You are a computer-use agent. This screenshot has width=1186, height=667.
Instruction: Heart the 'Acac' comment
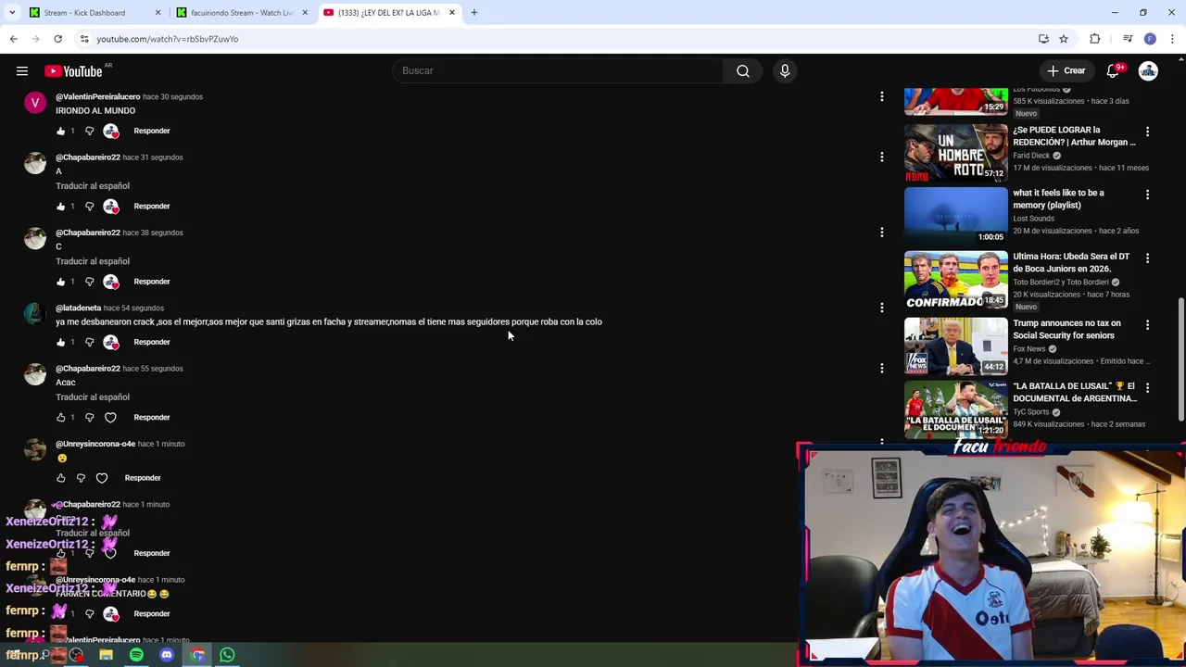(x=110, y=417)
